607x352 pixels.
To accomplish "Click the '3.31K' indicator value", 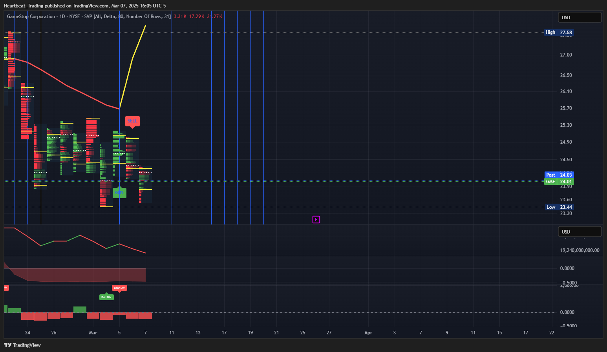I will pyautogui.click(x=180, y=16).
